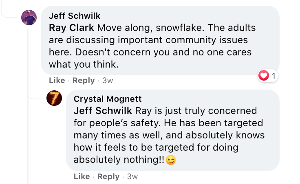Click the reaction count 1 beside the heart
300x184 pixels.
pos(274,76)
